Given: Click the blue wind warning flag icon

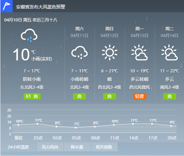Looking at the screenshot, I should (x=6, y=6).
